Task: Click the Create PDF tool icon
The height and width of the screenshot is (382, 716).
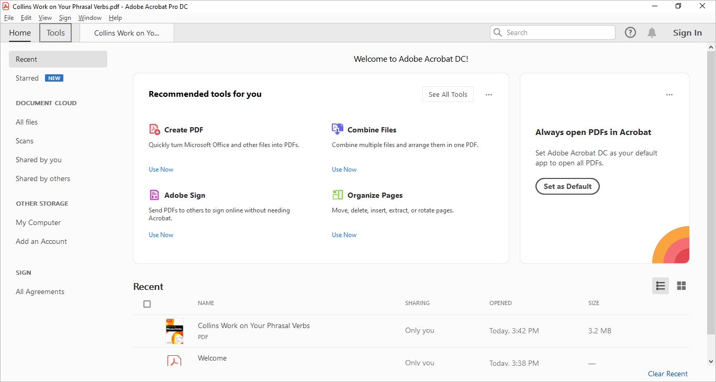Action: coord(154,129)
